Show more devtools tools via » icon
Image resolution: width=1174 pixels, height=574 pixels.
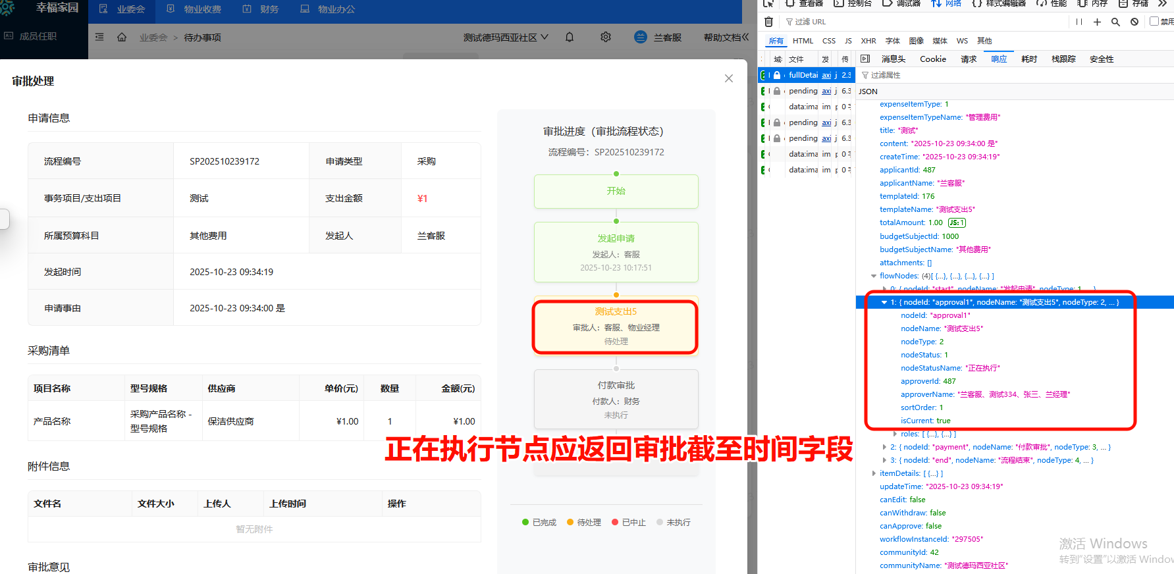point(1162,3)
